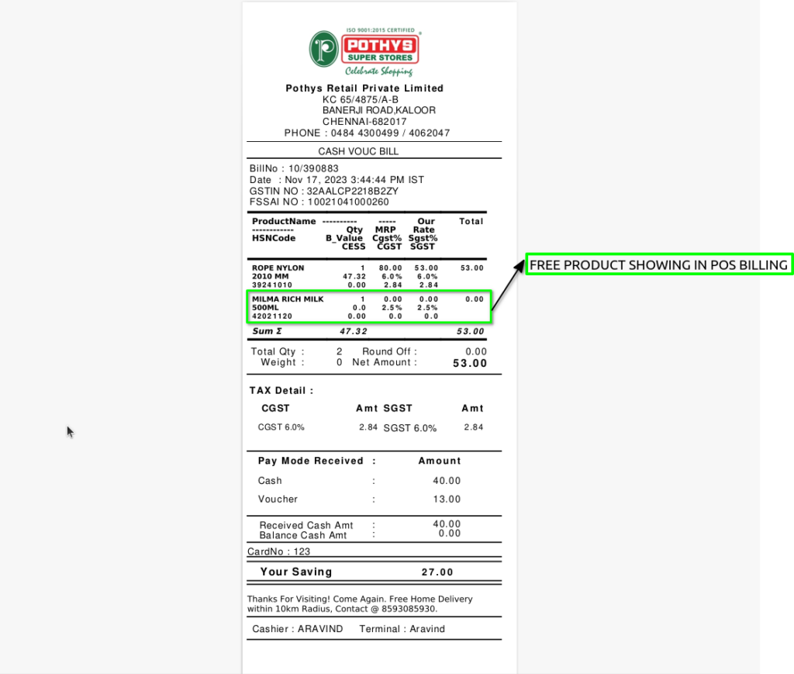Click the 'CASH VOUC BILL' title
794x674 pixels.
[358, 151]
